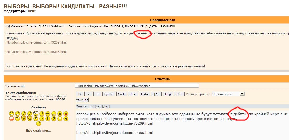Open the 'Еще смайлики...' link
289x140 pixels.
pyautogui.click(x=39, y=131)
